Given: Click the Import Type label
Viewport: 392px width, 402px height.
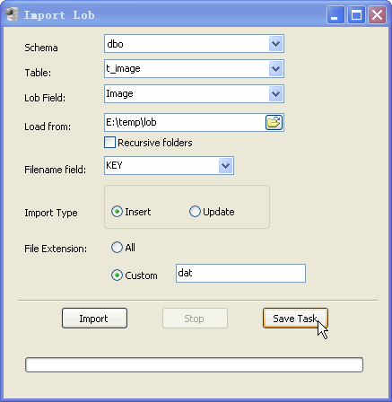Looking at the screenshot, I should click(51, 213).
